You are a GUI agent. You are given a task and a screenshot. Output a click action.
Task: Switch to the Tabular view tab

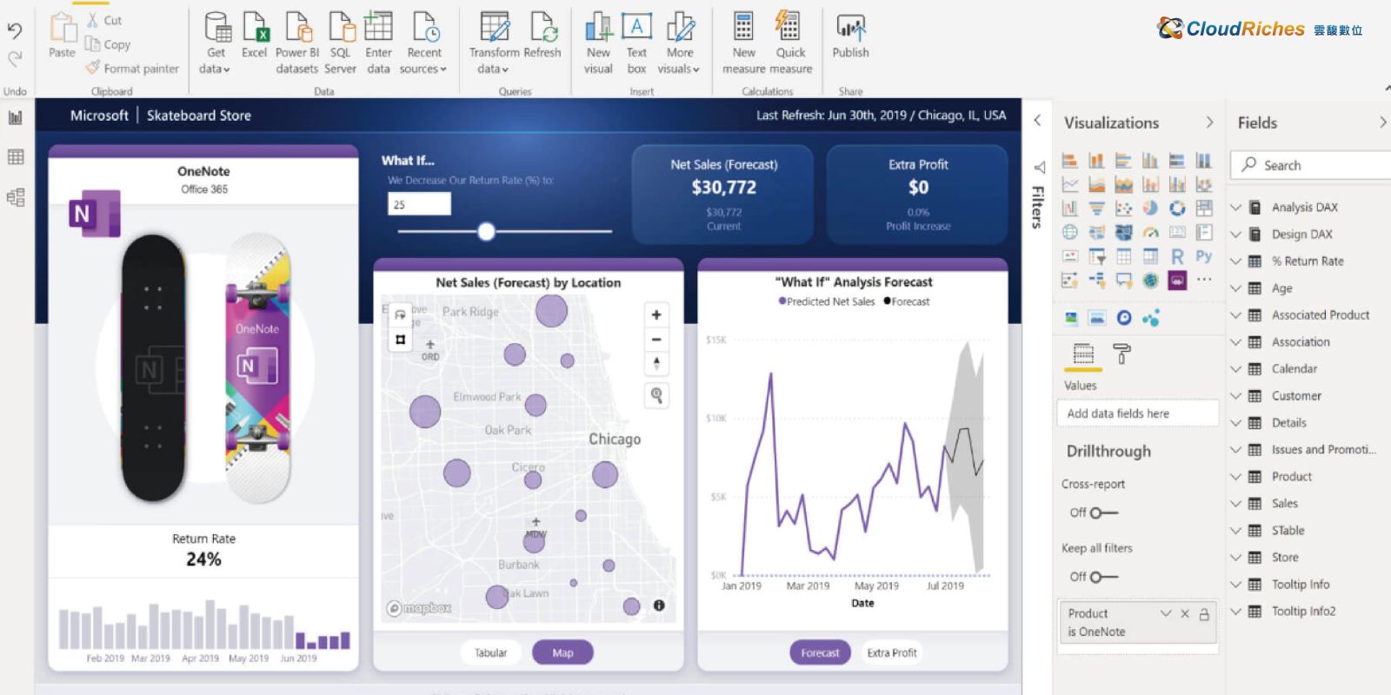pos(490,652)
